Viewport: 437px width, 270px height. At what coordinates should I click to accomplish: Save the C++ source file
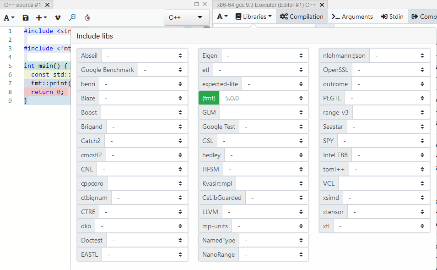click(25, 17)
